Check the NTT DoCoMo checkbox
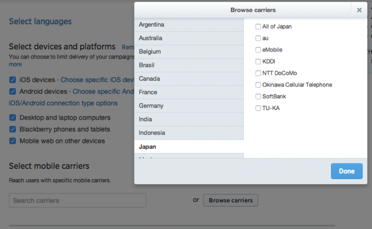This screenshot has width=372, height=229. pyautogui.click(x=258, y=73)
